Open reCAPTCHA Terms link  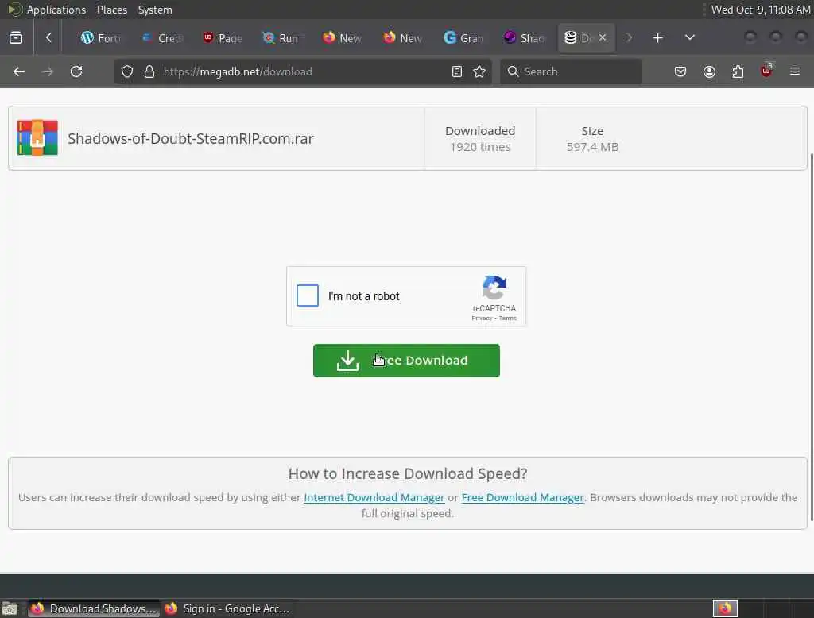(x=507, y=318)
